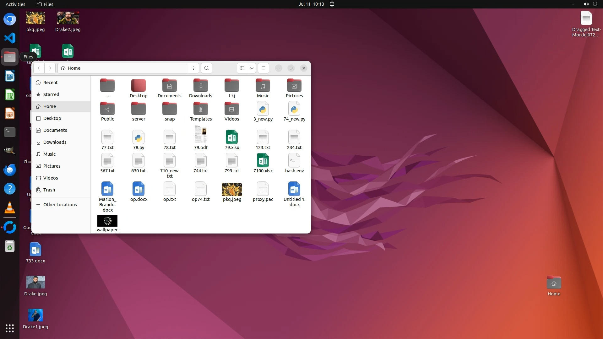Viewport: 603px width, 339px height.
Task: Open view options dropdown arrow
Action: [x=252, y=68]
